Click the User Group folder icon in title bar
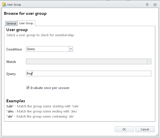The image size is (160, 138). pyautogui.click(x=4, y=5)
